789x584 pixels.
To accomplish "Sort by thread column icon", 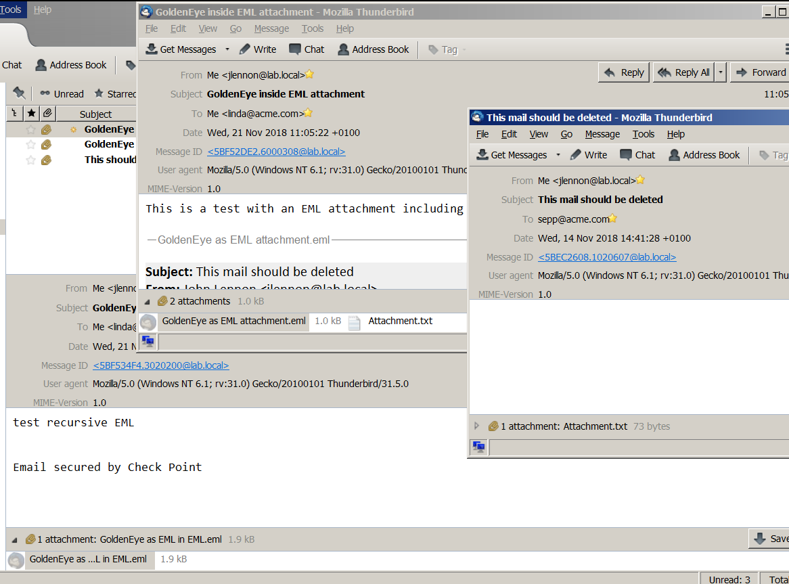I will click(x=14, y=114).
